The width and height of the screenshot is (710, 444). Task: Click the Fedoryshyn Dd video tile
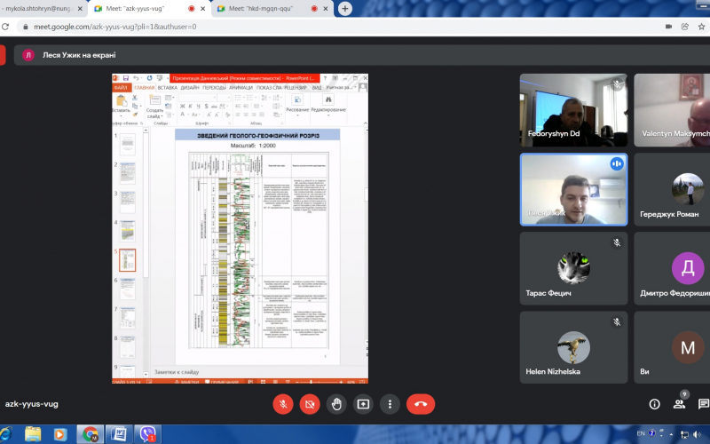[573, 109]
